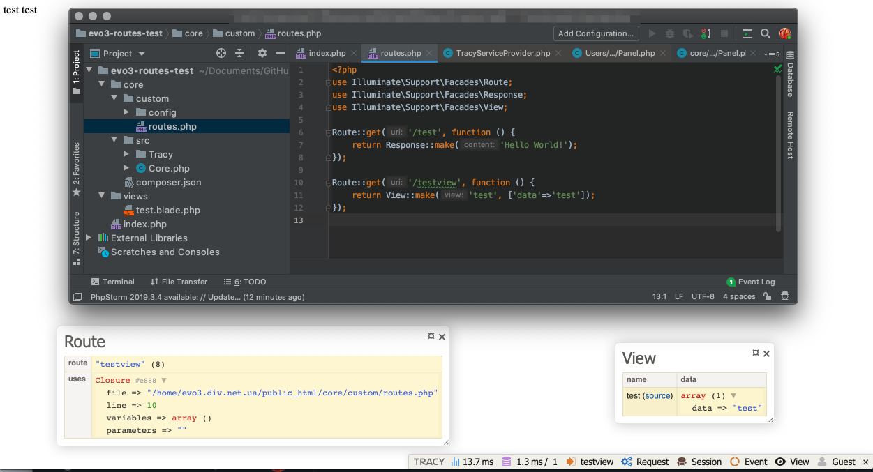Expand the Core.php node
Image resolution: width=873 pixels, height=472 pixels.
126,168
